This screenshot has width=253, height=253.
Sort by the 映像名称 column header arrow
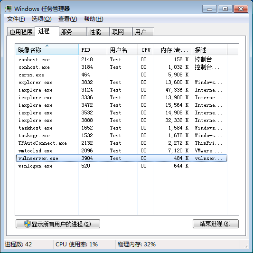(x=47, y=46)
